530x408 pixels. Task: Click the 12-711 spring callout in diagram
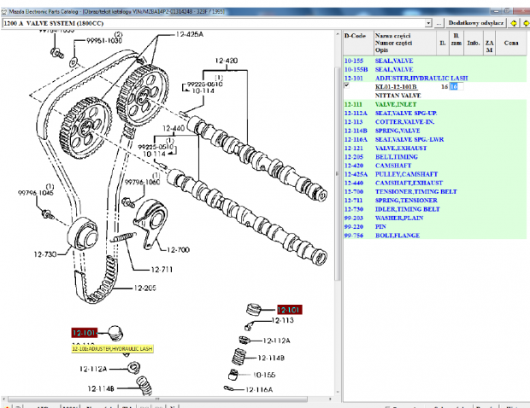[162, 270]
